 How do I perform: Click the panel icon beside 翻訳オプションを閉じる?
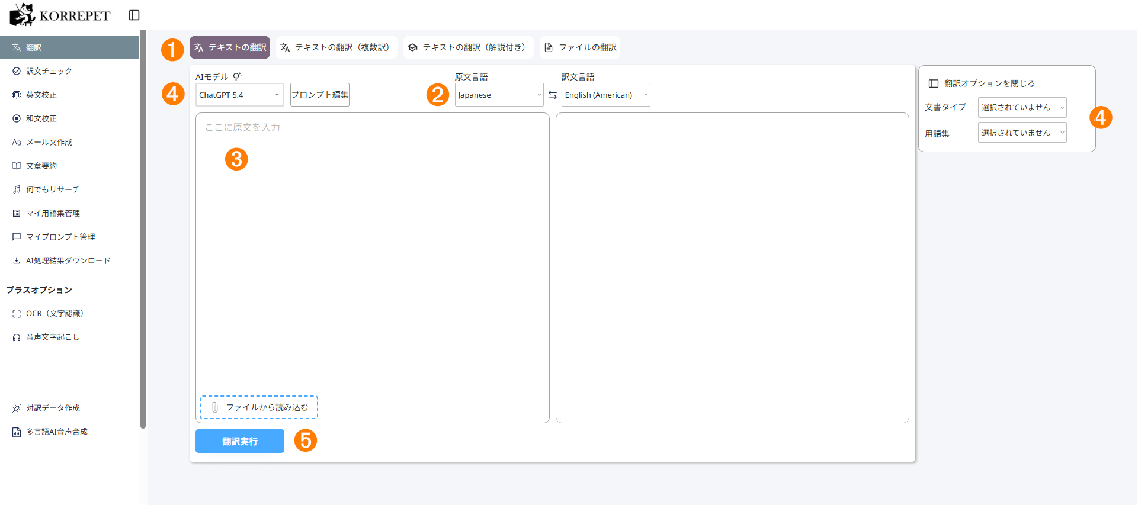coord(934,83)
